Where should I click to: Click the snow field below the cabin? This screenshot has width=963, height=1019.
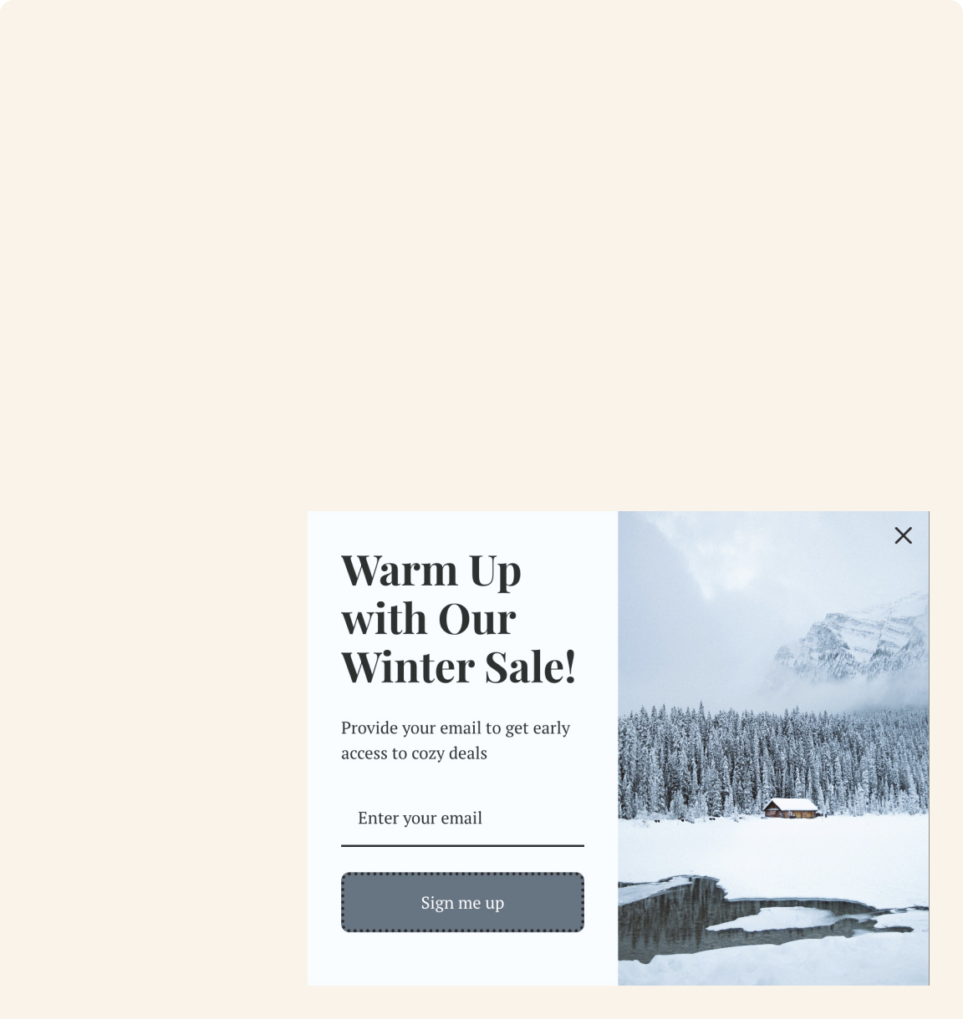point(773,848)
